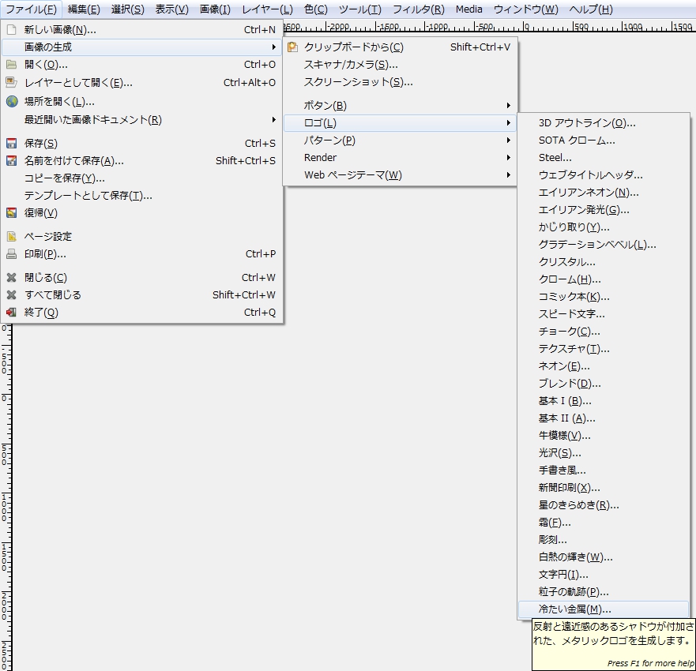Select 冷たい金属 logo script
696x671 pixels.
574,609
